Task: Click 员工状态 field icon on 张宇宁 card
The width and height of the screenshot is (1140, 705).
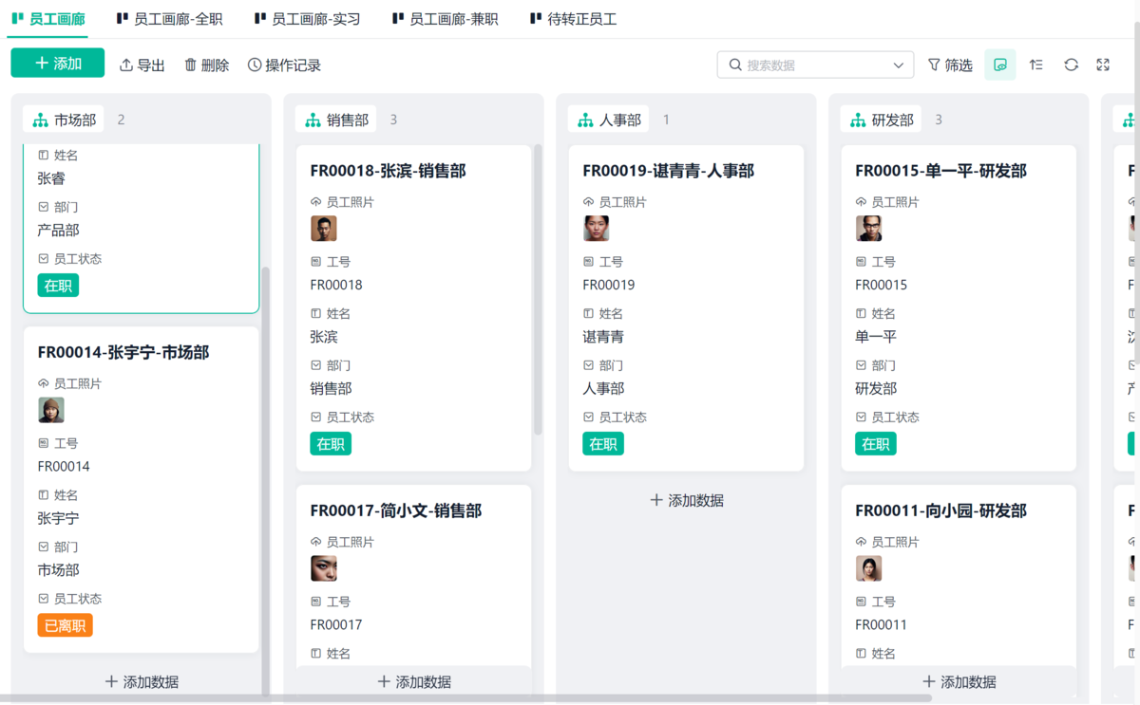Action: point(44,599)
